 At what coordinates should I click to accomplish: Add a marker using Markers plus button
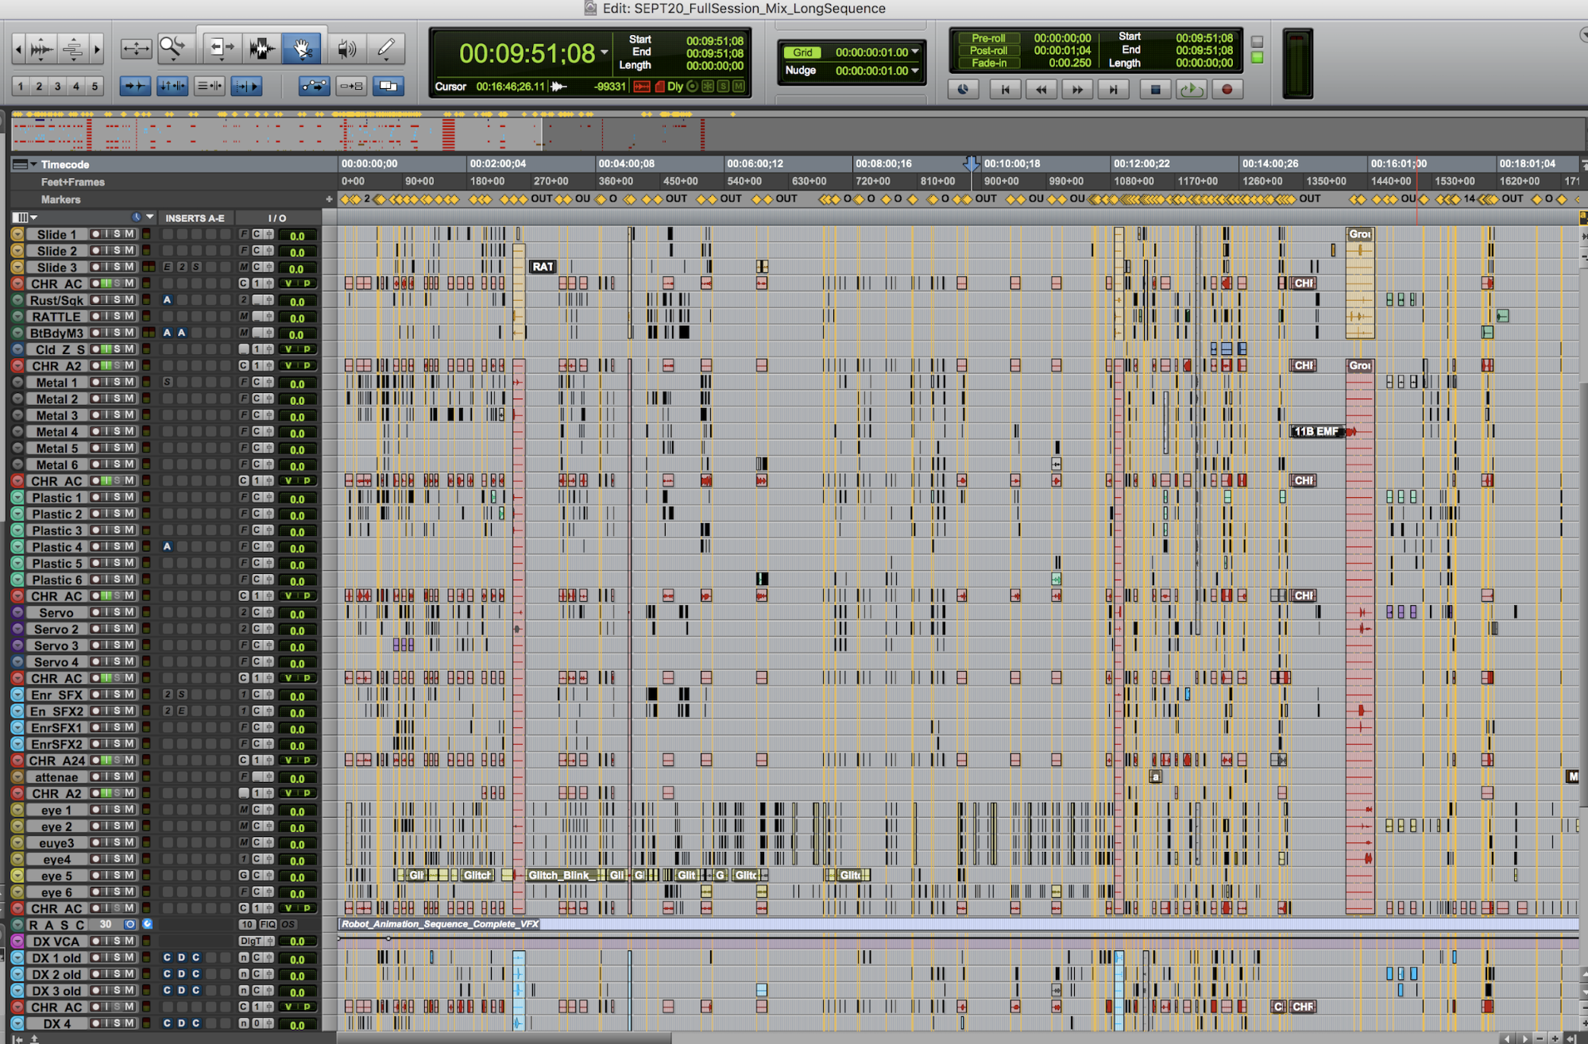click(329, 199)
